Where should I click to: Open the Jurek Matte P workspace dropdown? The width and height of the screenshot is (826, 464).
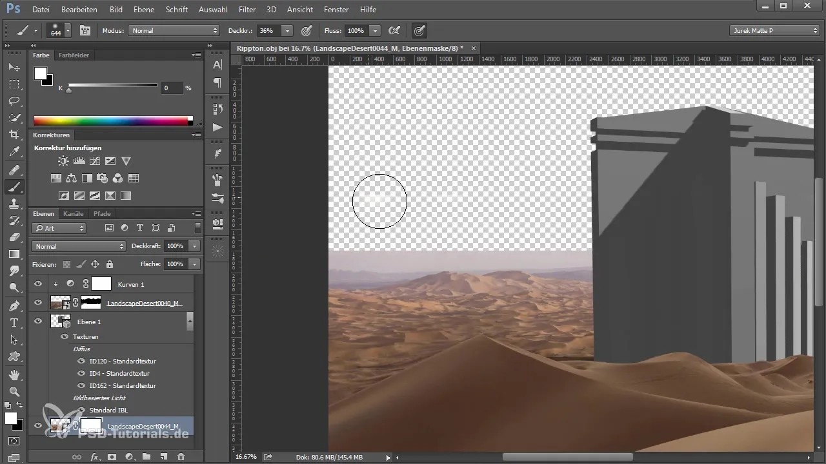coord(774,30)
